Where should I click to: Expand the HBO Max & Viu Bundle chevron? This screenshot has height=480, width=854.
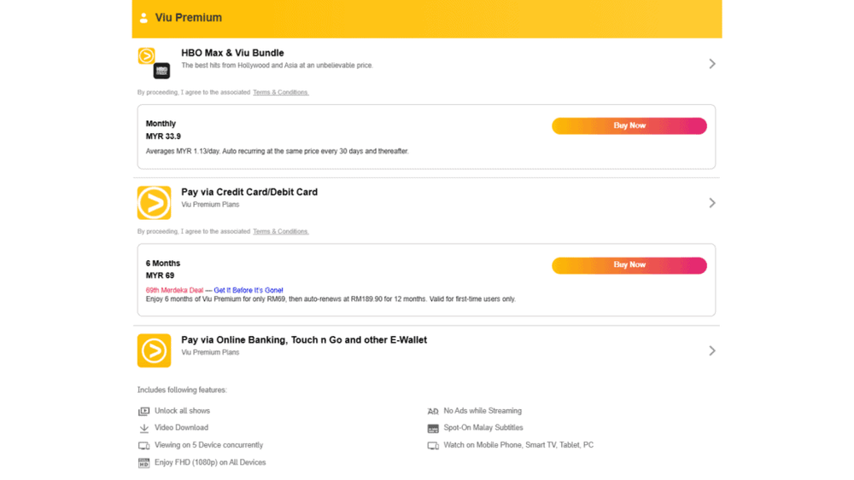point(712,64)
